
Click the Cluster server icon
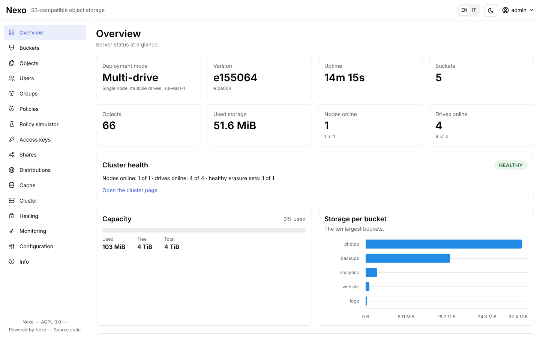[12, 201]
